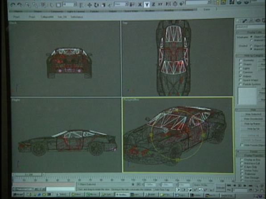Open the Modify tab in command panel
The width and height of the screenshot is (266, 199).
click(x=245, y=21)
